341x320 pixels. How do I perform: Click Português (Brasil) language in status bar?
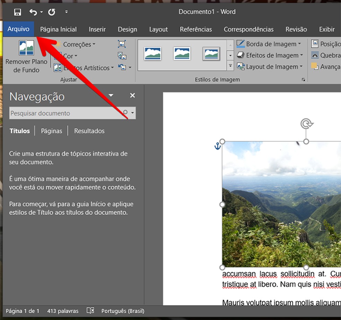(x=123, y=311)
